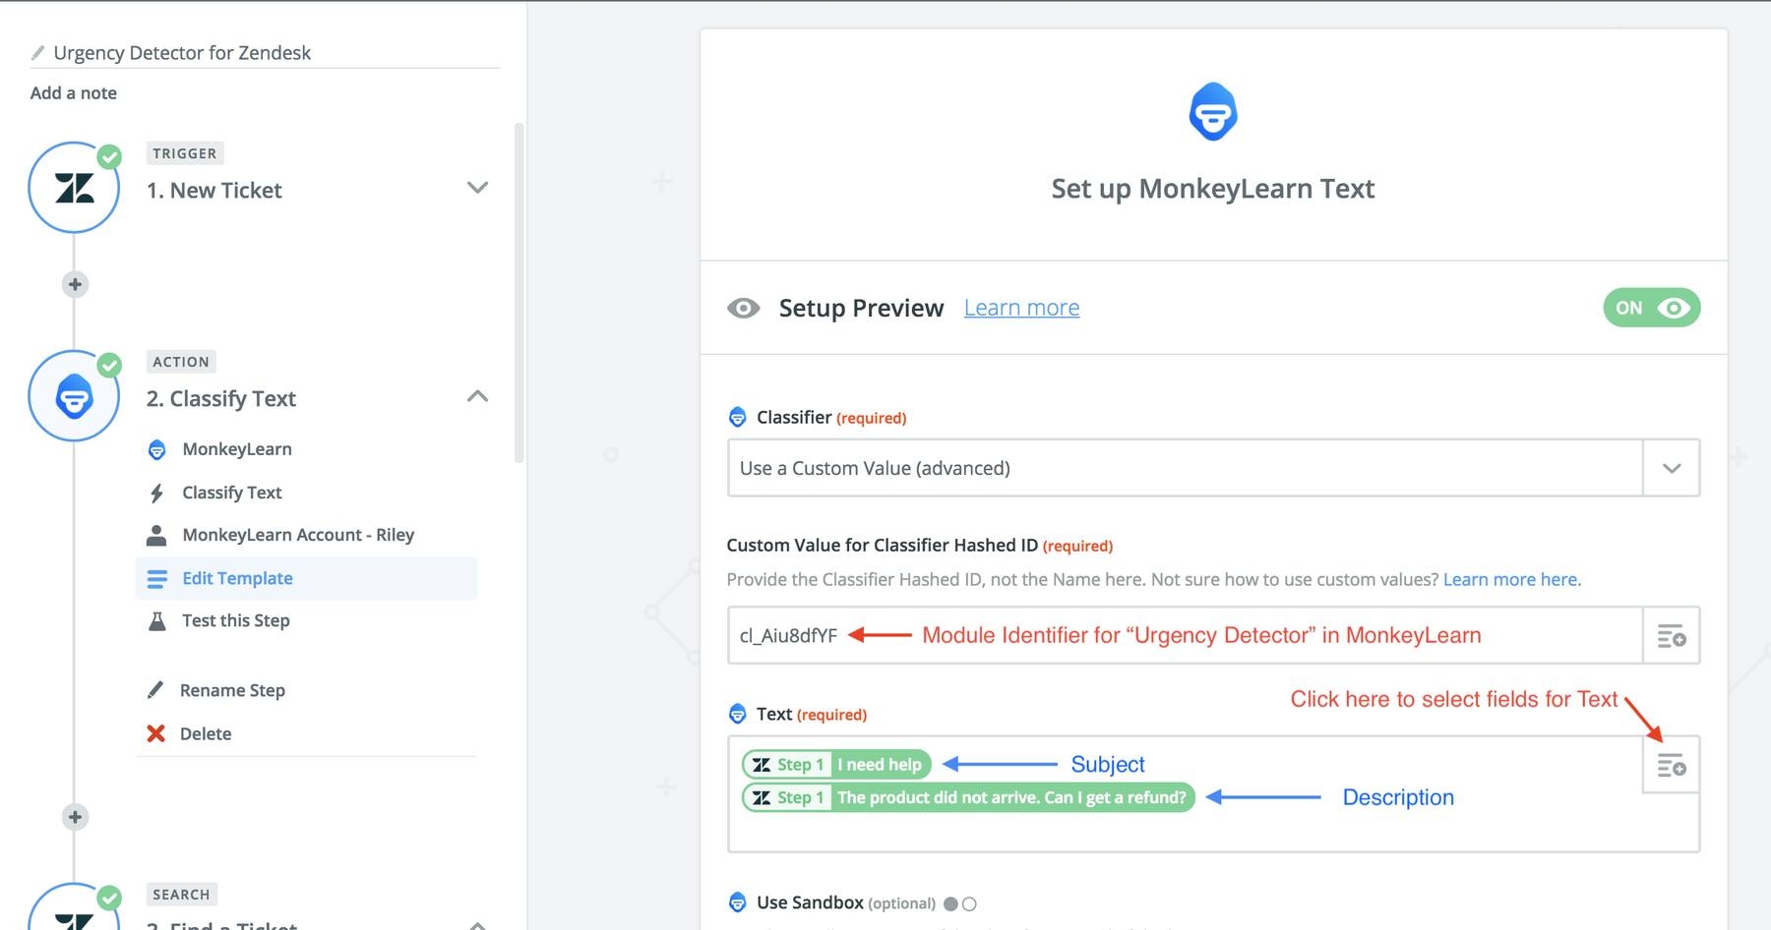Open insert-field picker for the Text field
Screen dimensions: 1771x930
click(x=1671, y=765)
